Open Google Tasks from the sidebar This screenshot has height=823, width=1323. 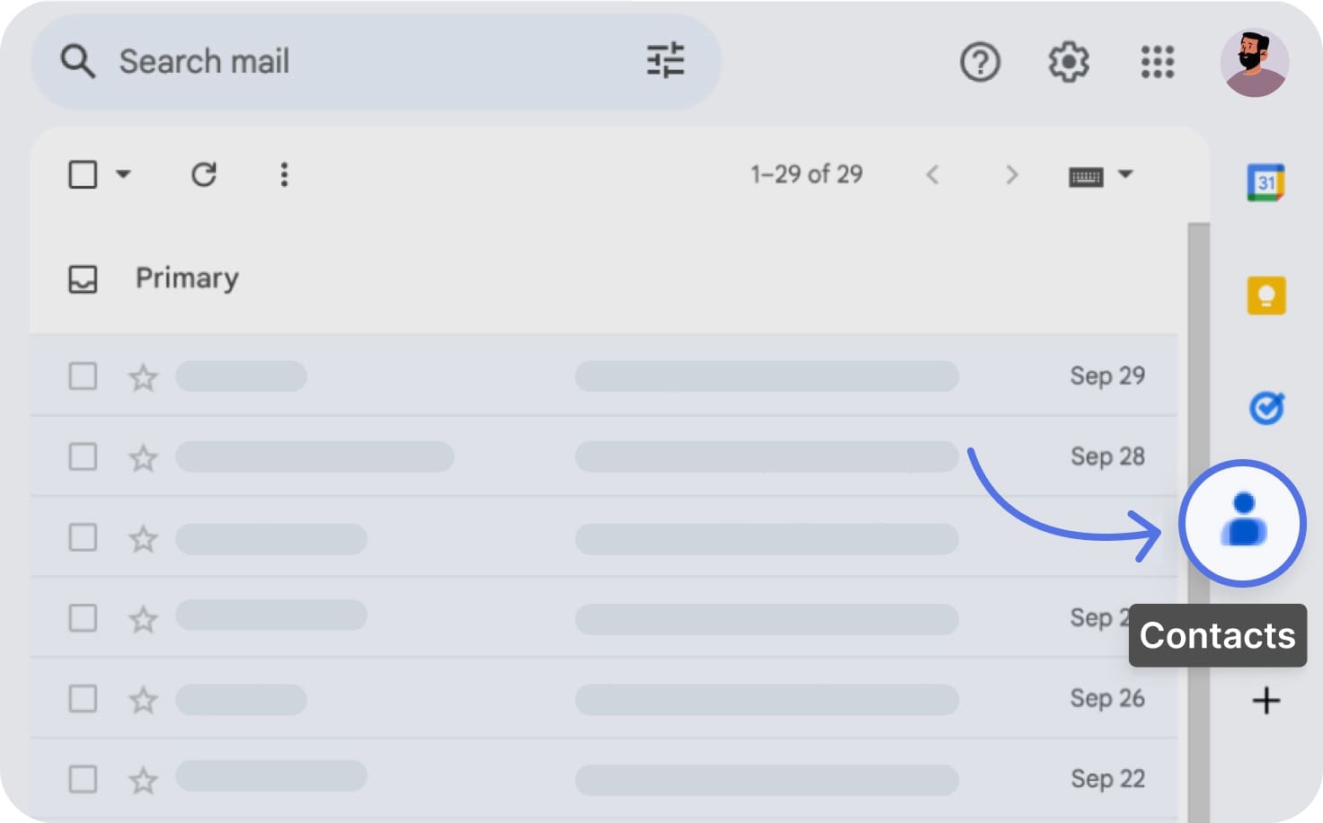[1266, 409]
